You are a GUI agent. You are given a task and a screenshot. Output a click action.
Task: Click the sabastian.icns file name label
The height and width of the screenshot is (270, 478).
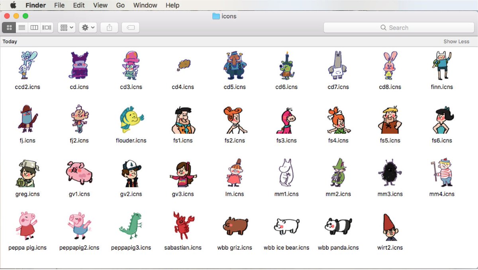183,247
